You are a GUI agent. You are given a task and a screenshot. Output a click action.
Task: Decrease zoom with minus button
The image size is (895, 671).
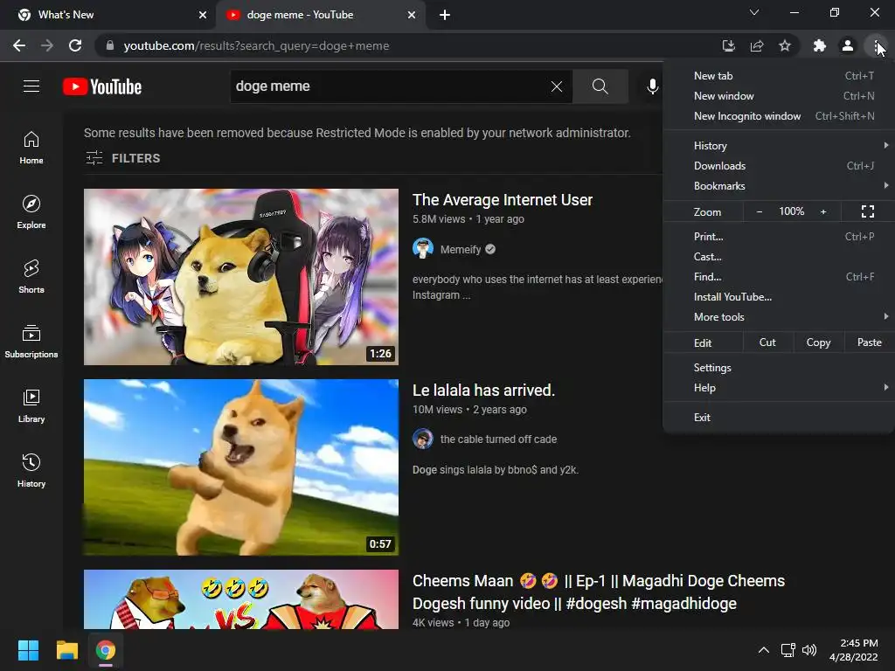[x=760, y=211]
